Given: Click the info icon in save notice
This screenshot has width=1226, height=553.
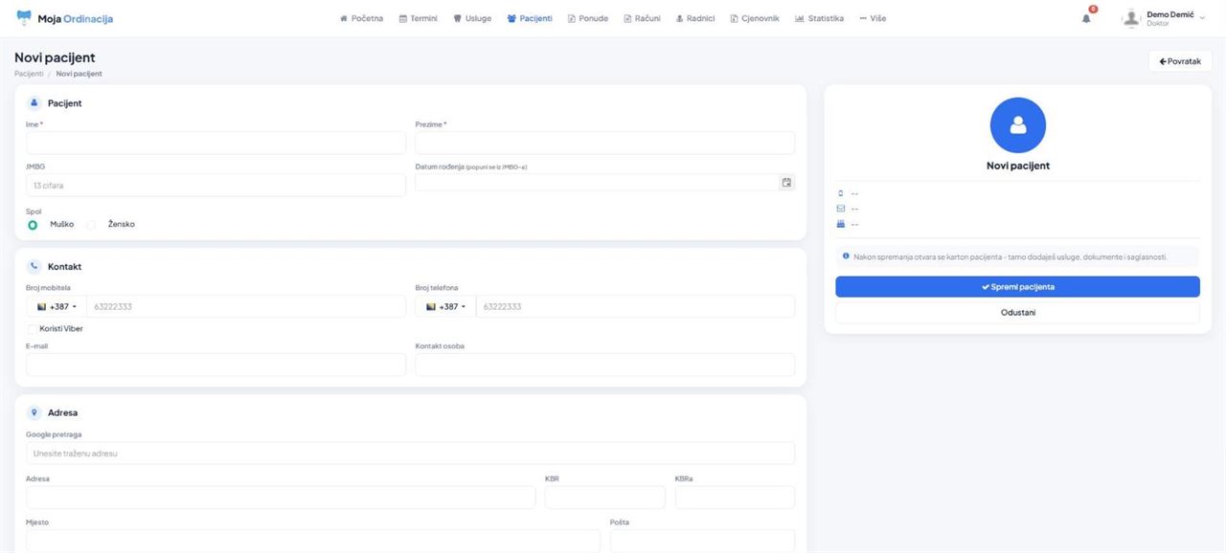Looking at the screenshot, I should 846,256.
